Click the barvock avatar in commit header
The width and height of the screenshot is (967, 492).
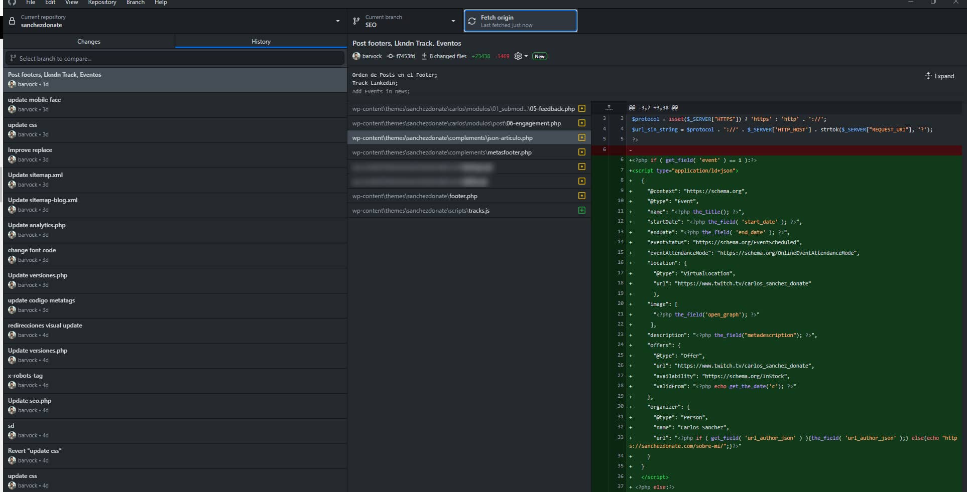coord(356,56)
